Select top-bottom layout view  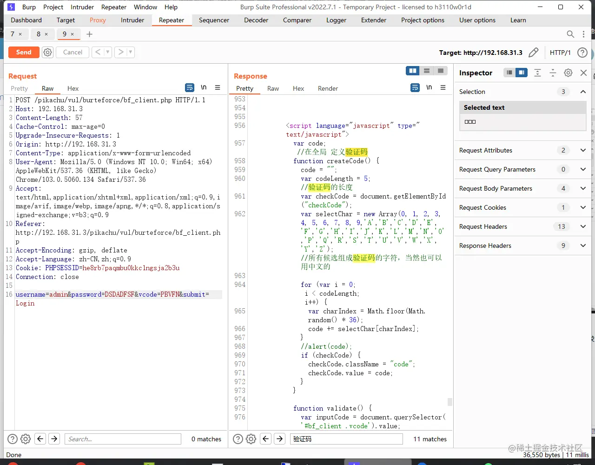pyautogui.click(x=426, y=71)
